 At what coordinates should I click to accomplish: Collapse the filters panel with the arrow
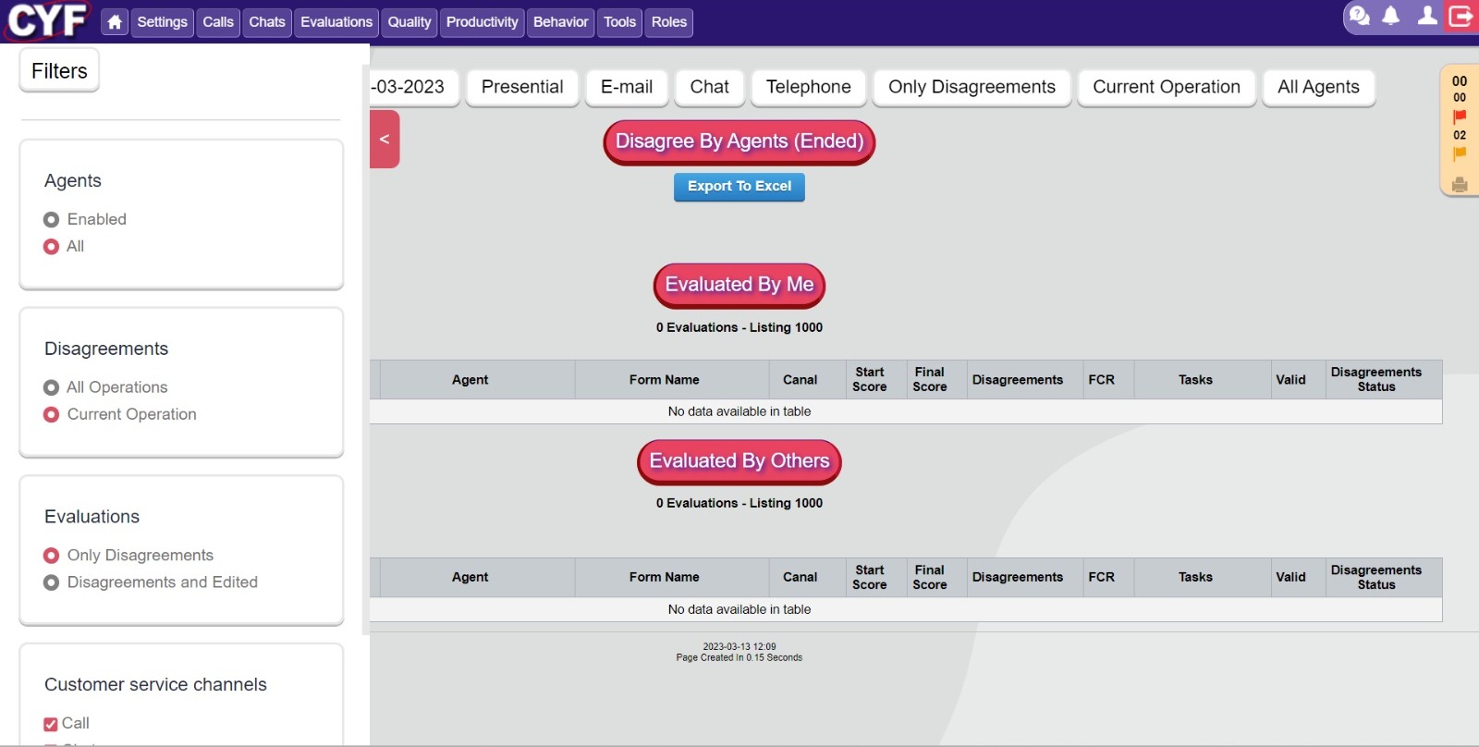coord(385,139)
